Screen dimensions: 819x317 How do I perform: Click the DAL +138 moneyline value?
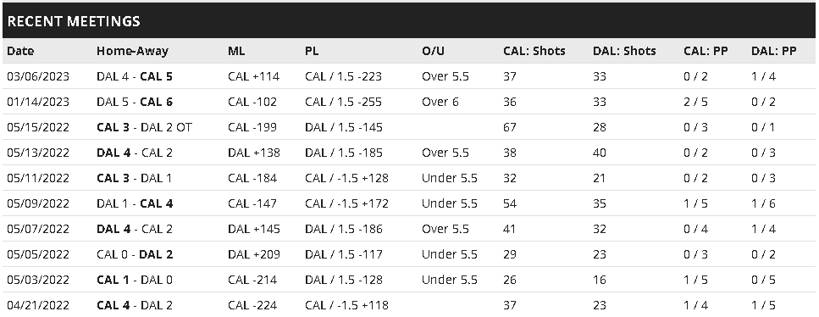tap(254, 153)
